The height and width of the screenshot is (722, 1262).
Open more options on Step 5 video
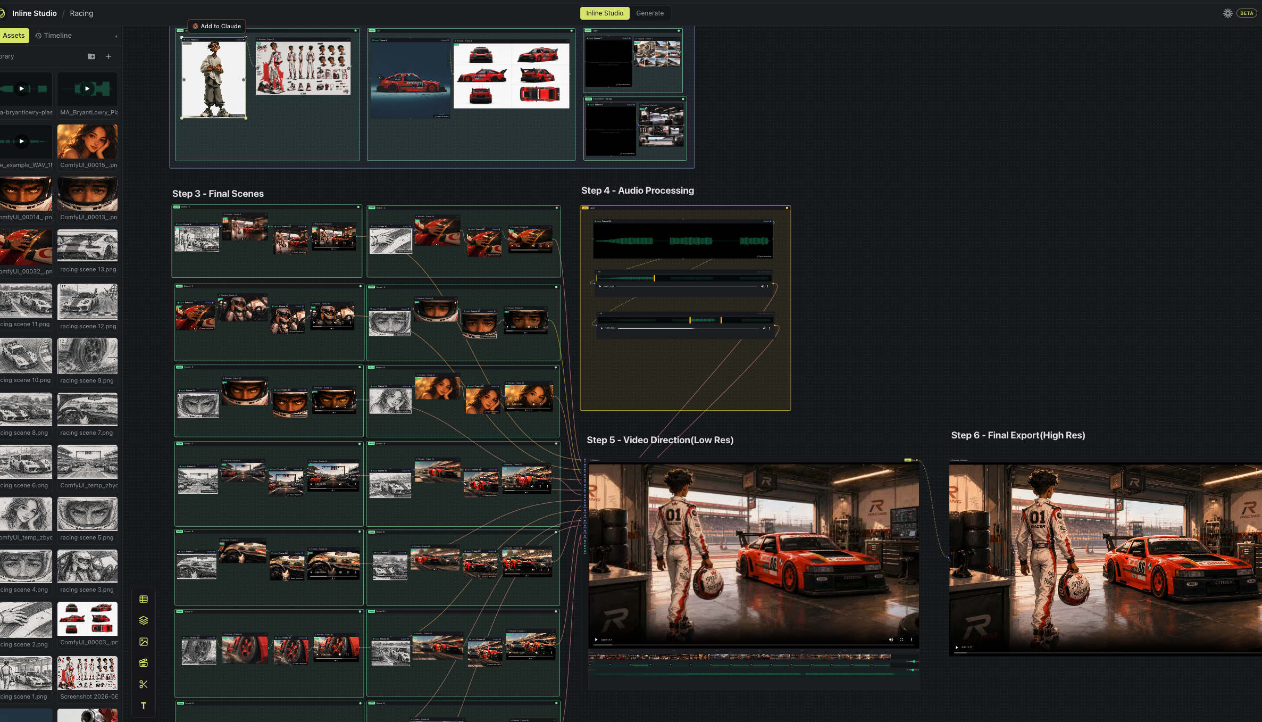click(912, 640)
